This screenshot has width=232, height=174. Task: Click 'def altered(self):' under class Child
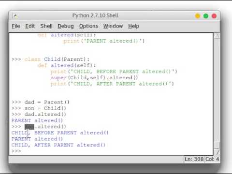67,65
